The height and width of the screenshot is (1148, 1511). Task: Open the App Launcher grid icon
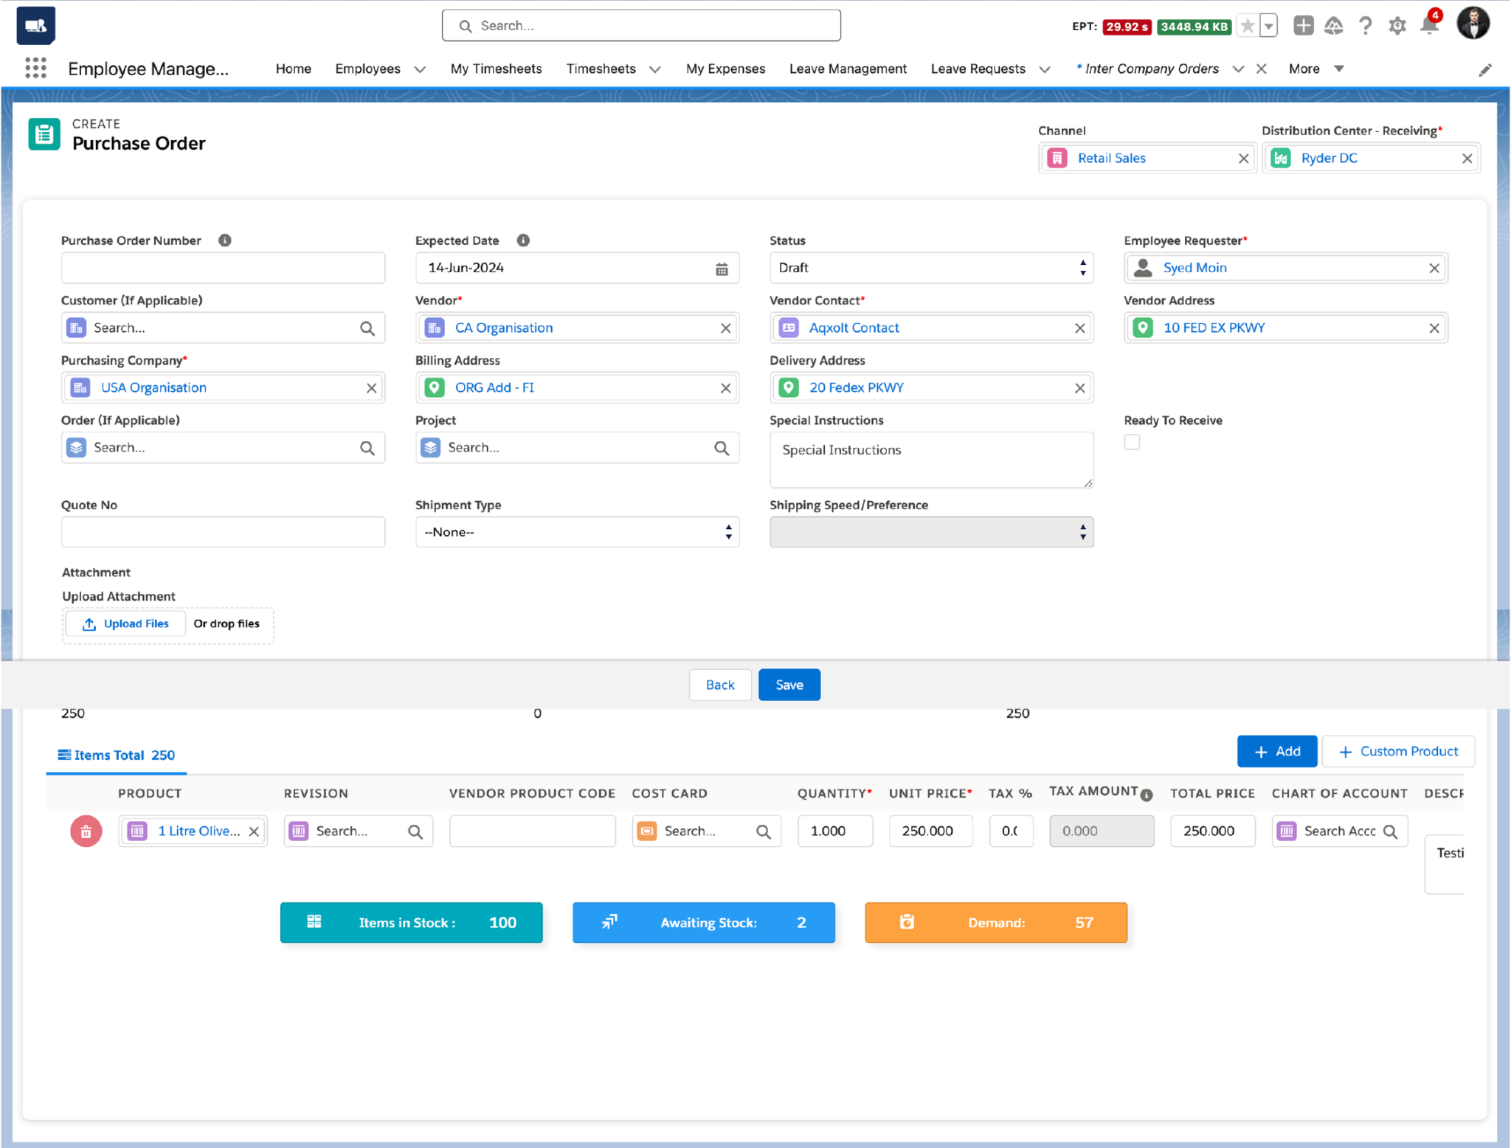pyautogui.click(x=35, y=69)
